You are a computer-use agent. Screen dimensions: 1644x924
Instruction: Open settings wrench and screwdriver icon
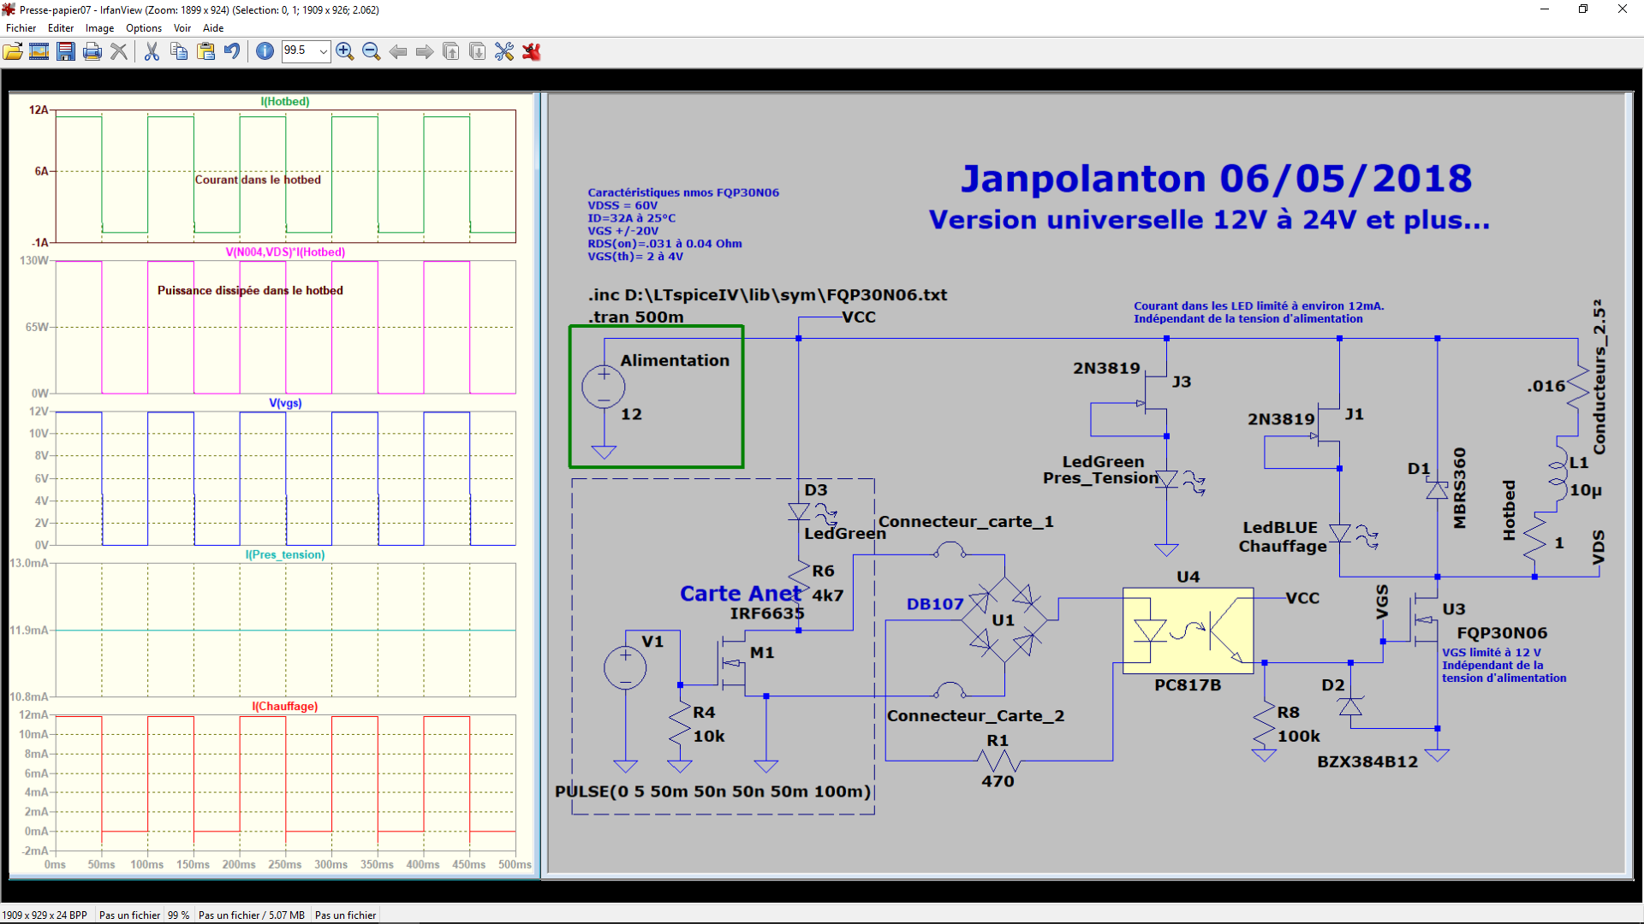tap(504, 51)
